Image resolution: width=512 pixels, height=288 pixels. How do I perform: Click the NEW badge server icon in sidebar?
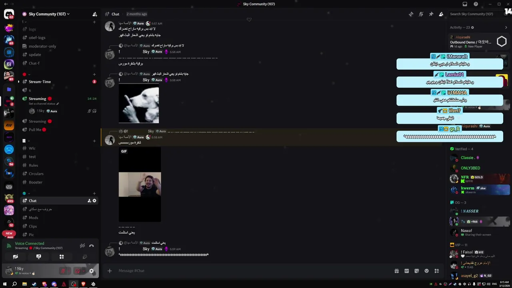click(9, 233)
